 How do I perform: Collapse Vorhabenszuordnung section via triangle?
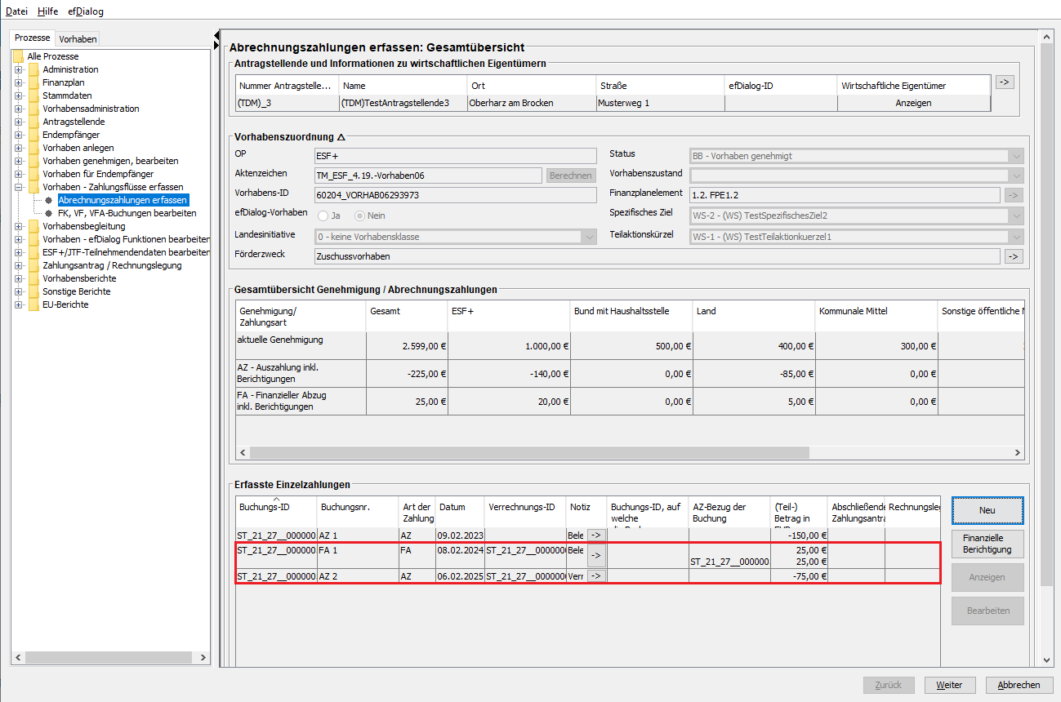[341, 137]
